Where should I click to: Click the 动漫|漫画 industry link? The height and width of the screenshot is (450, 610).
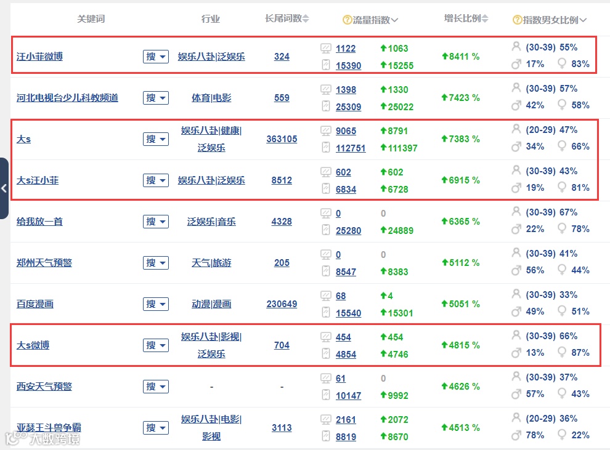[211, 304]
